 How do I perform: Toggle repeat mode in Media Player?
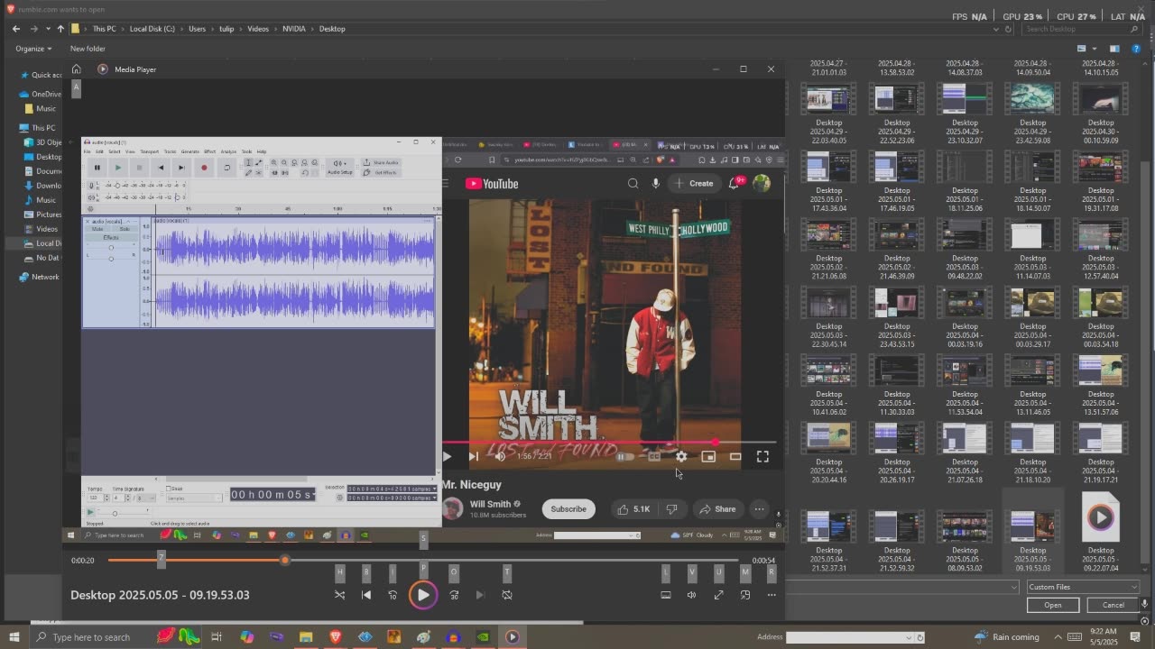pyautogui.click(x=507, y=595)
